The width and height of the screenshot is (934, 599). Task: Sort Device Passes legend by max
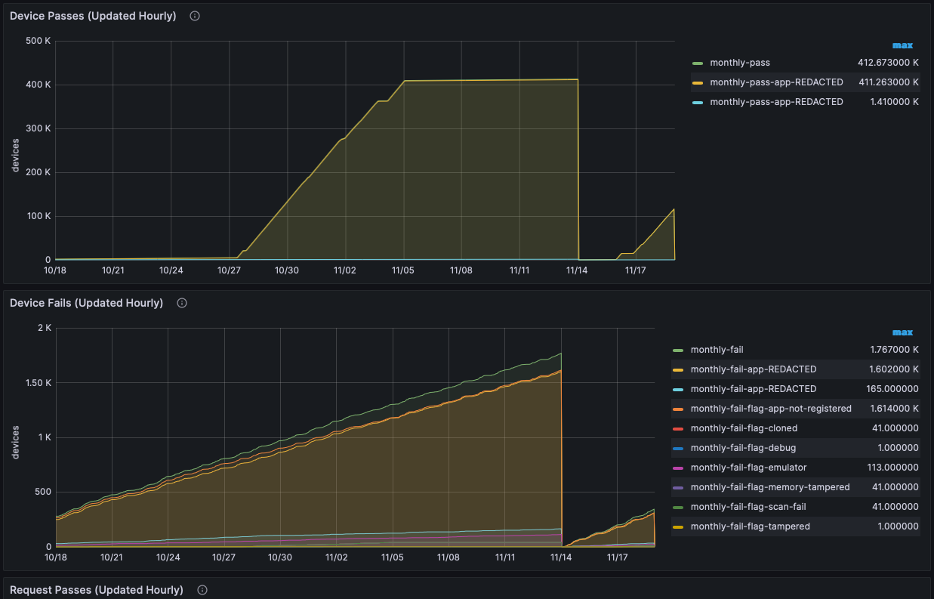click(x=902, y=45)
